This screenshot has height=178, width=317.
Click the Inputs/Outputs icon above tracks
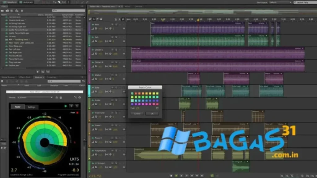click(x=90, y=19)
